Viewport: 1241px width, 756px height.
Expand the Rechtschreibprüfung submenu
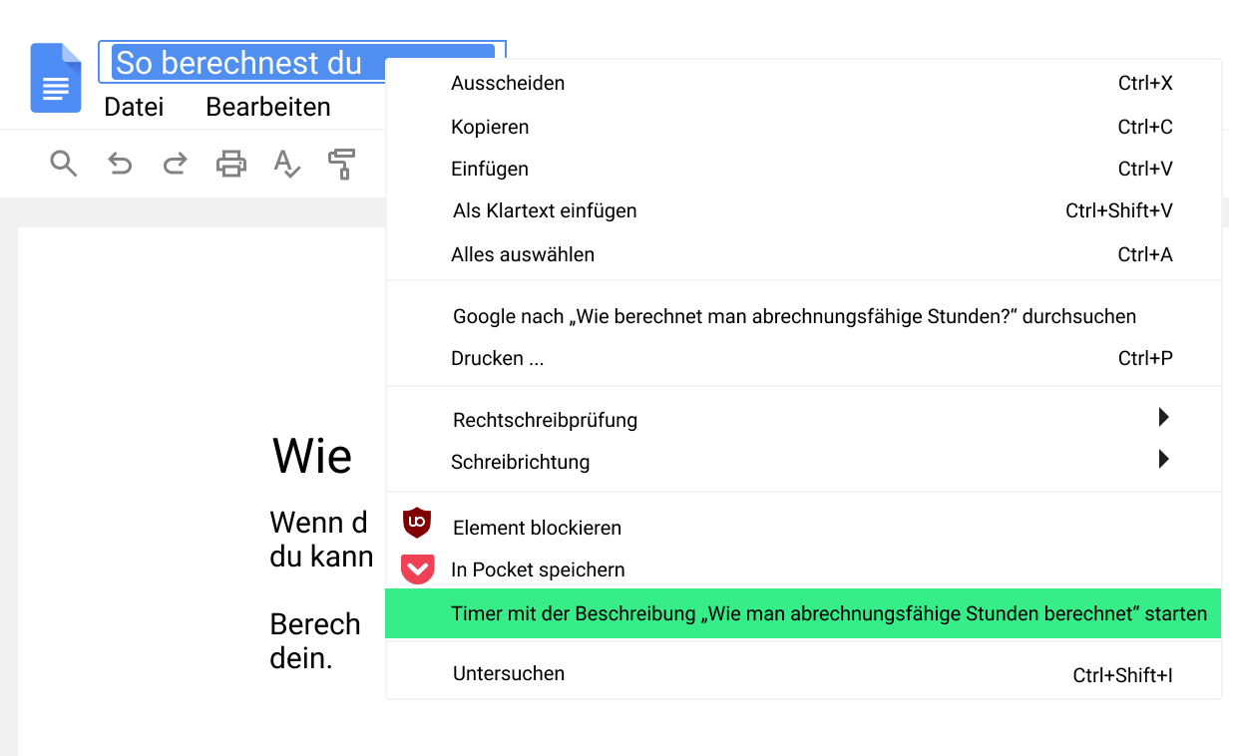point(545,420)
